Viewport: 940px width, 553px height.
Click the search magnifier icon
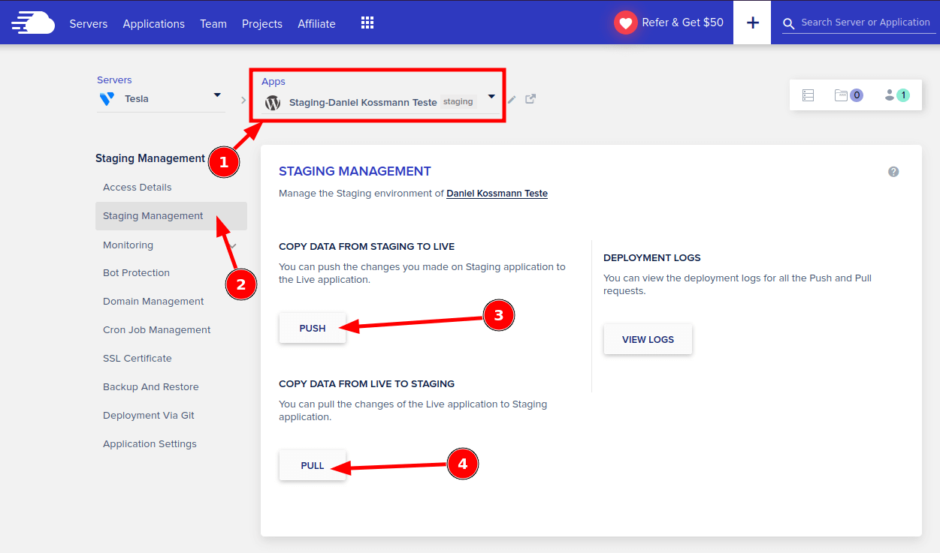click(788, 24)
